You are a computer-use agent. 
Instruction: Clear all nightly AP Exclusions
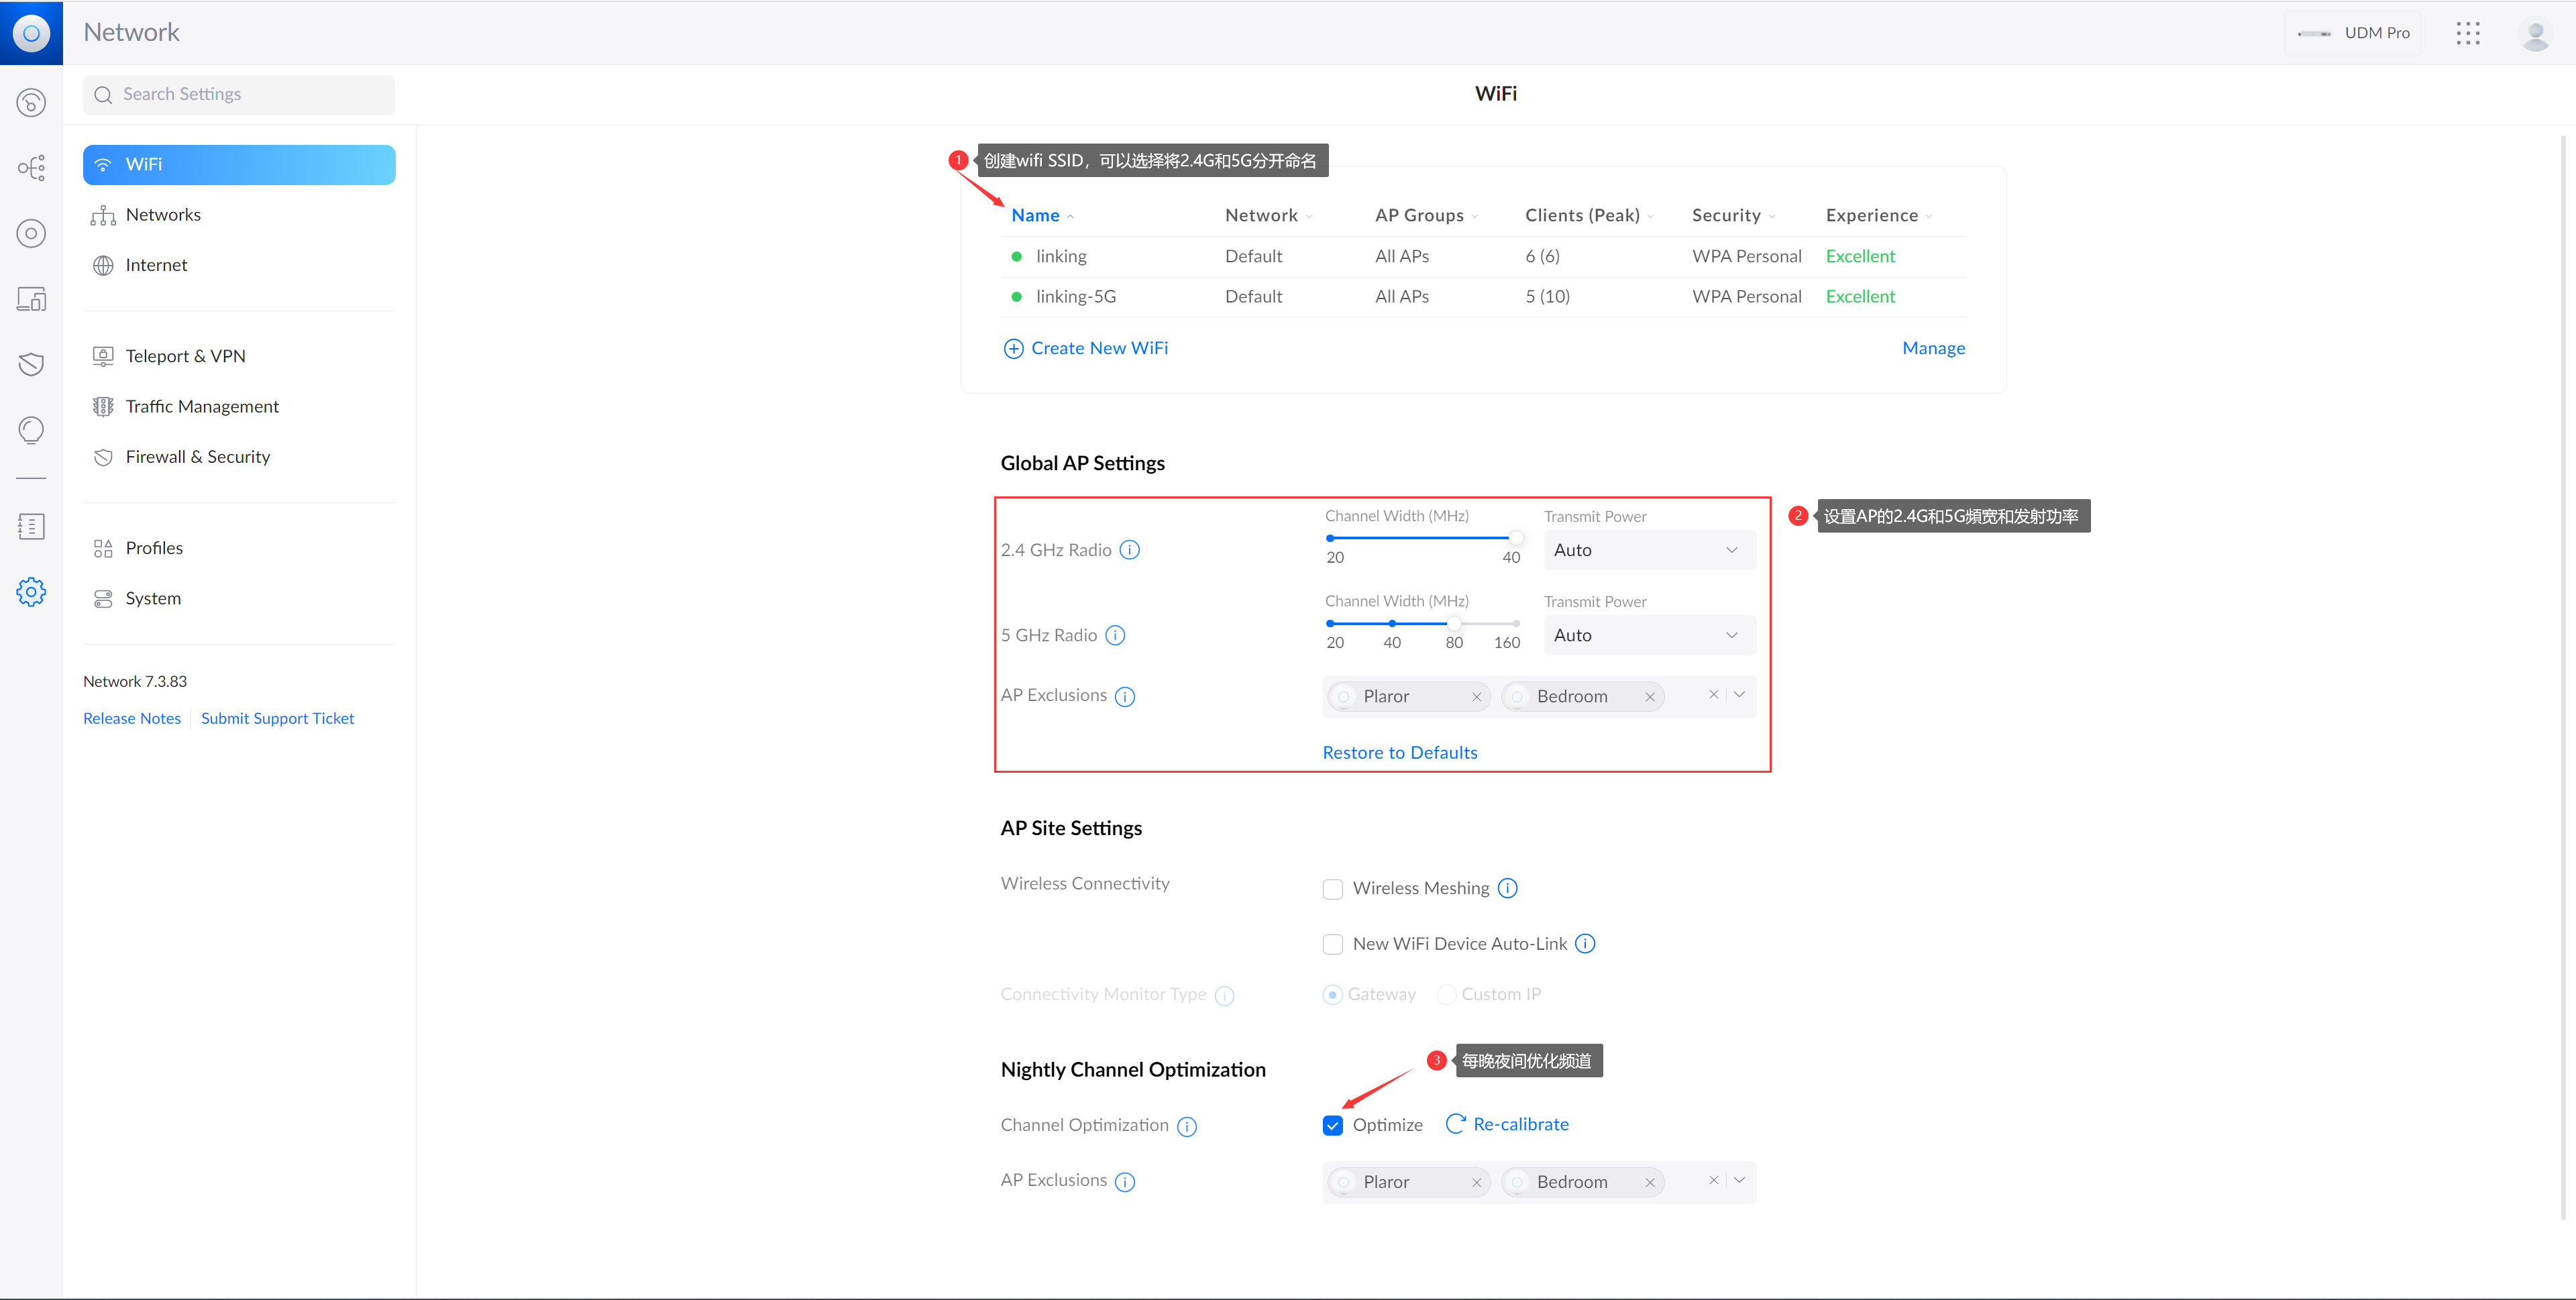pyautogui.click(x=1713, y=1180)
